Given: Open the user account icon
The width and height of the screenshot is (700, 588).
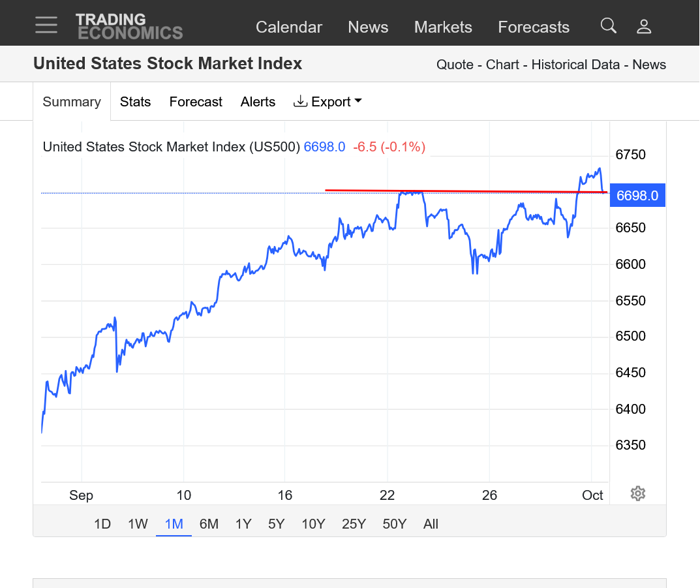Looking at the screenshot, I should 644,26.
